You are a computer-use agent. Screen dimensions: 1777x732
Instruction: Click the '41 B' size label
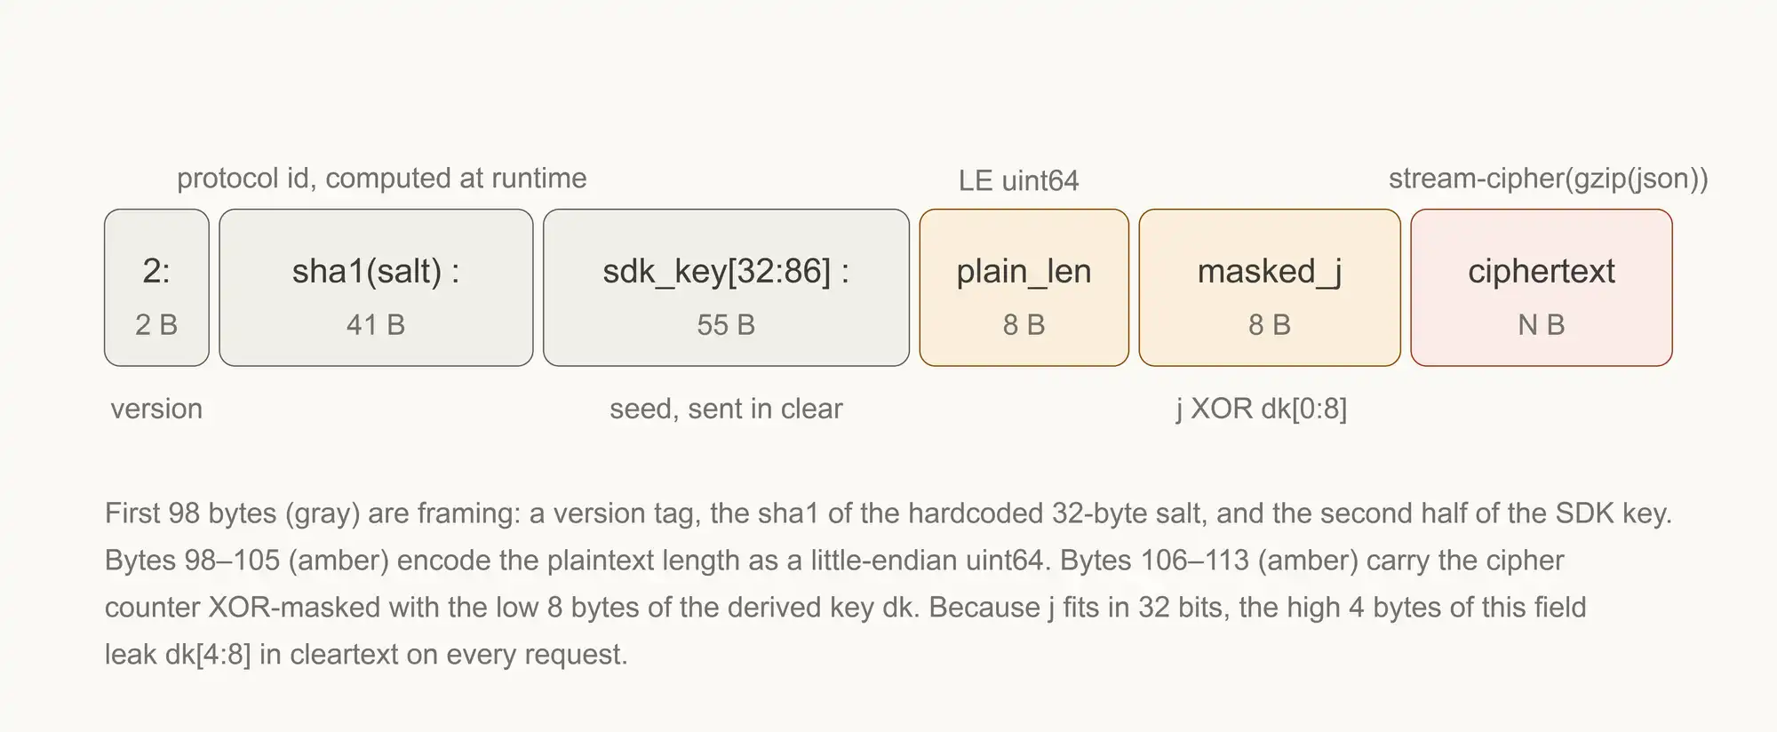[376, 325]
